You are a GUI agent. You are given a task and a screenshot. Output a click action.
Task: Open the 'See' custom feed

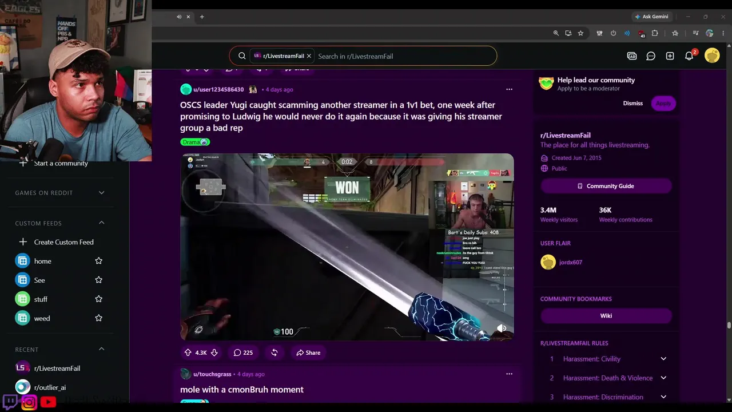click(39, 280)
